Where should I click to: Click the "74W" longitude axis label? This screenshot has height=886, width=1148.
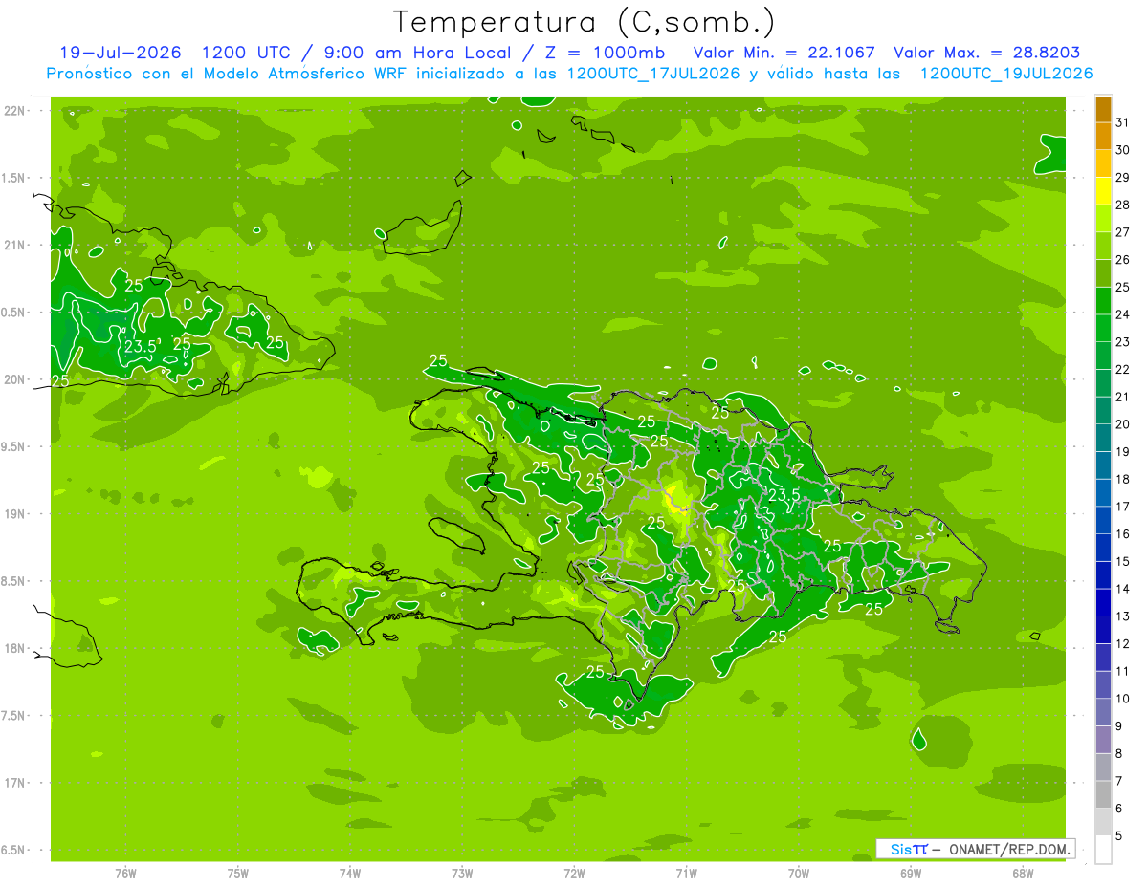coord(350,873)
